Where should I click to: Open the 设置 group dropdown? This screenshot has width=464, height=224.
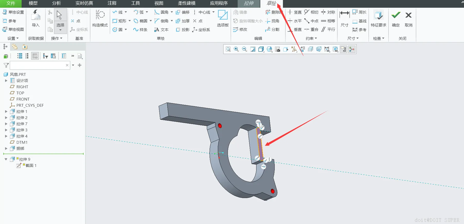(x=13, y=38)
